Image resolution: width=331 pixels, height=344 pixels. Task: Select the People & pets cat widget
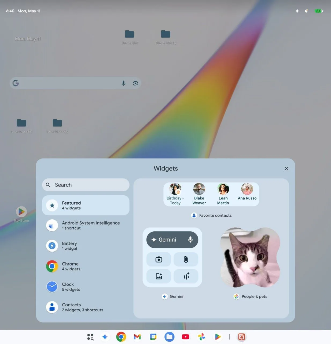(250, 257)
